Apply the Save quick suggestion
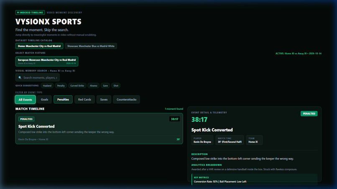Screen dimensions: 337x189 [105, 86]
